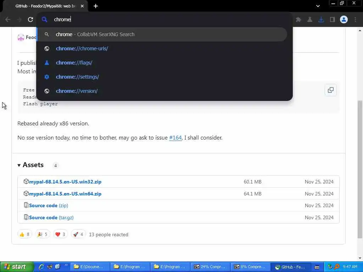
Task: Open the Chrome three-dot menu
Action: 355,19
